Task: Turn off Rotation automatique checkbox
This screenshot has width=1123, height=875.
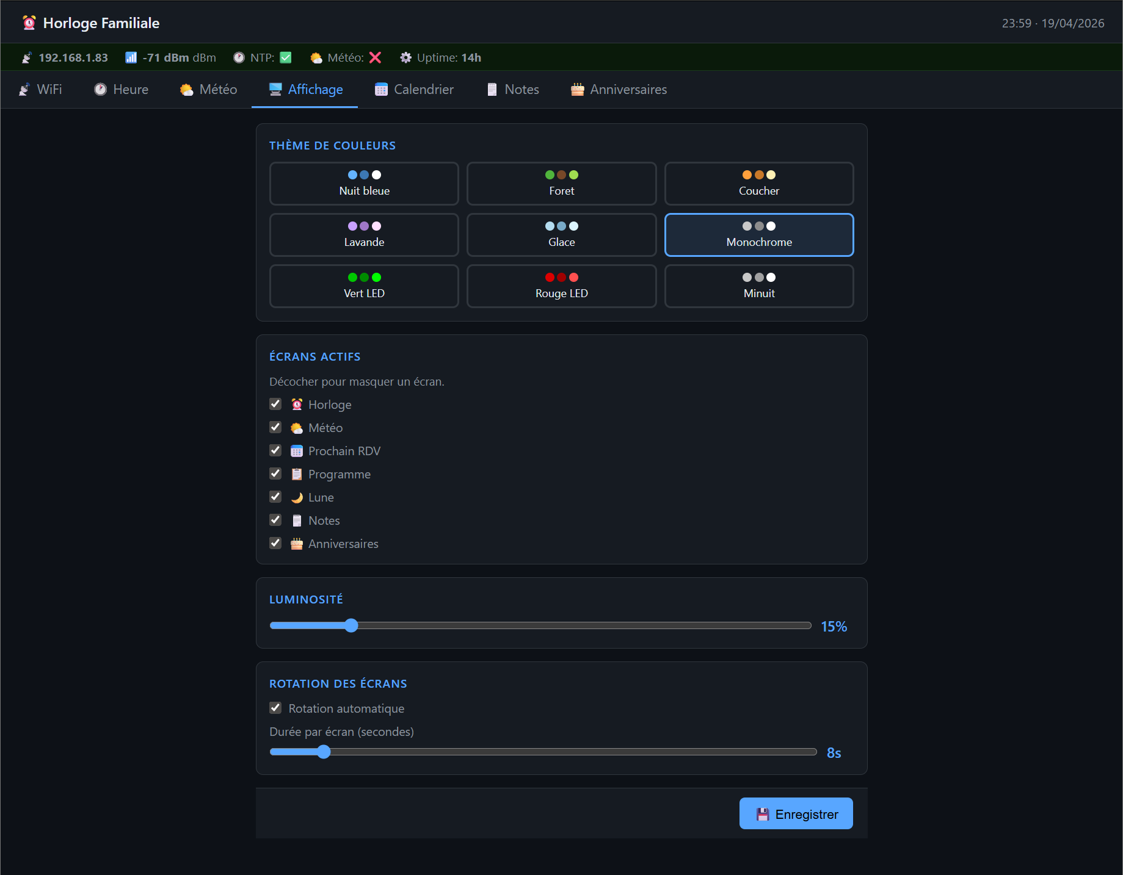Action: pos(275,708)
